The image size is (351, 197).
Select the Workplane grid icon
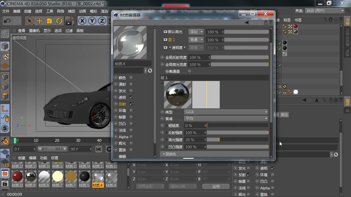coord(5,66)
